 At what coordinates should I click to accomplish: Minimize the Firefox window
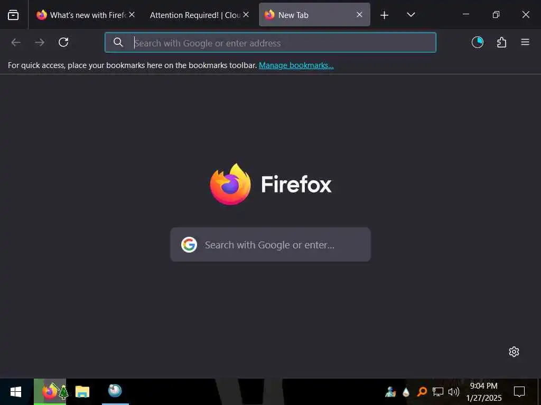click(x=466, y=14)
